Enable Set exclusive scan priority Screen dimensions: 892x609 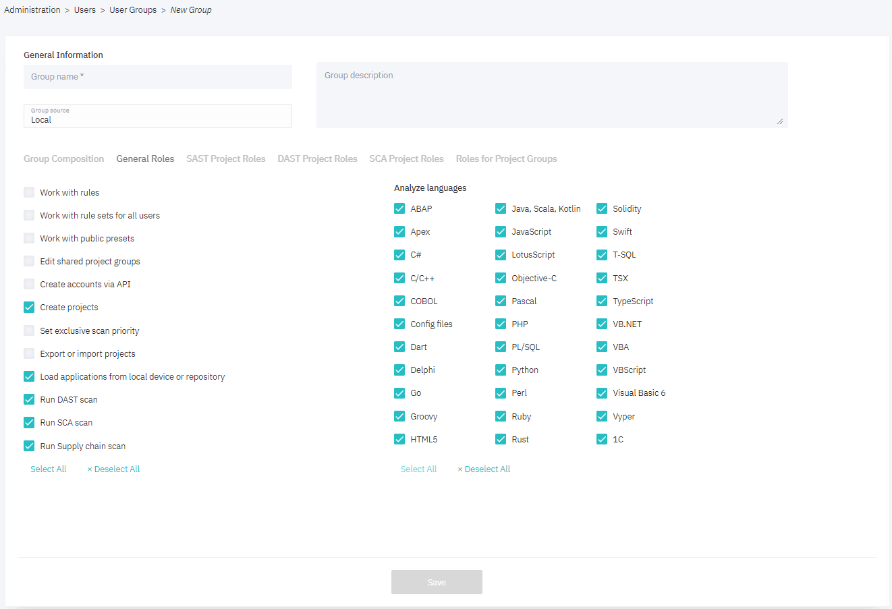click(29, 330)
